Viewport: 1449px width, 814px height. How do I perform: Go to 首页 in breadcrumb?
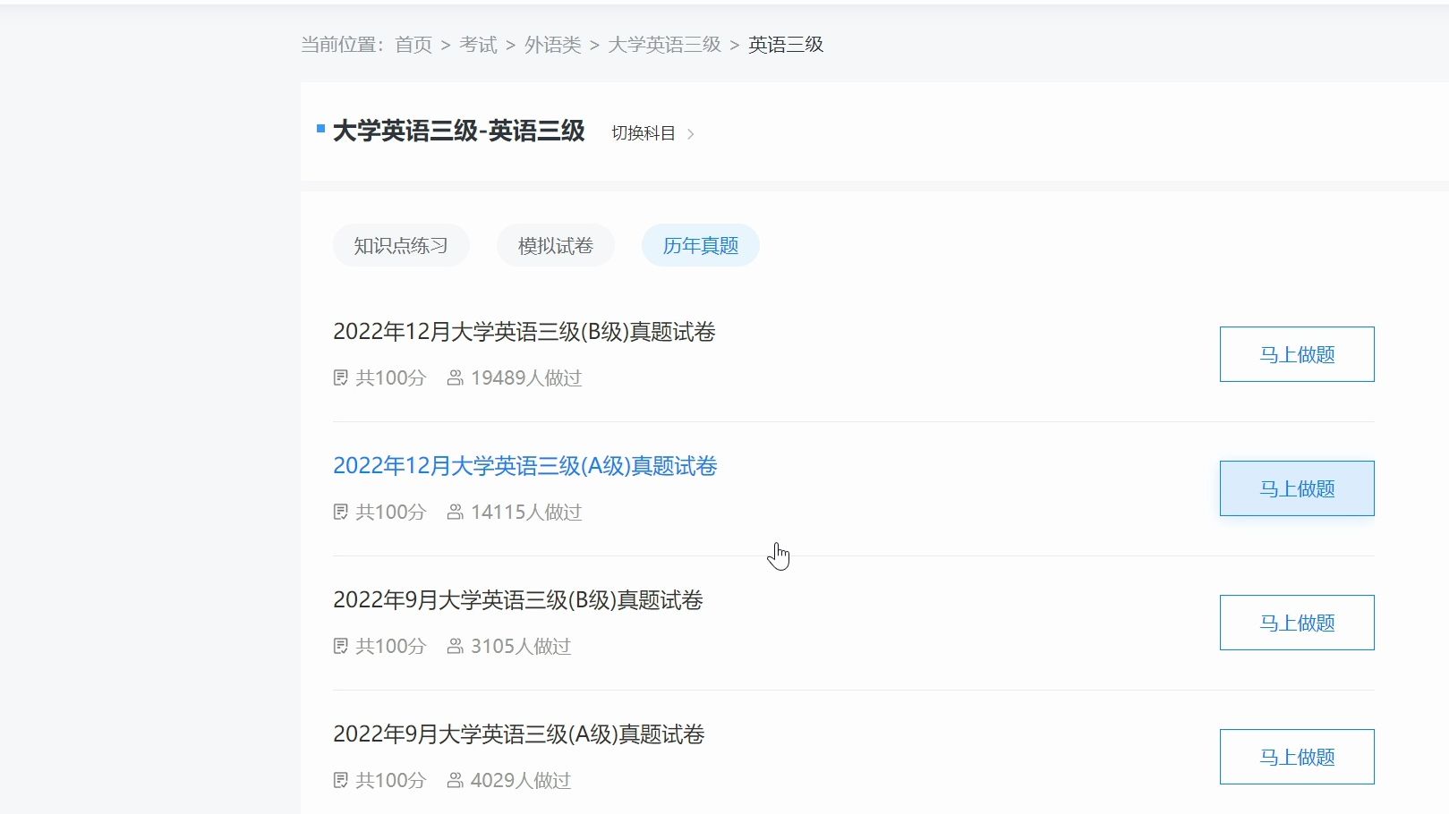coord(413,45)
